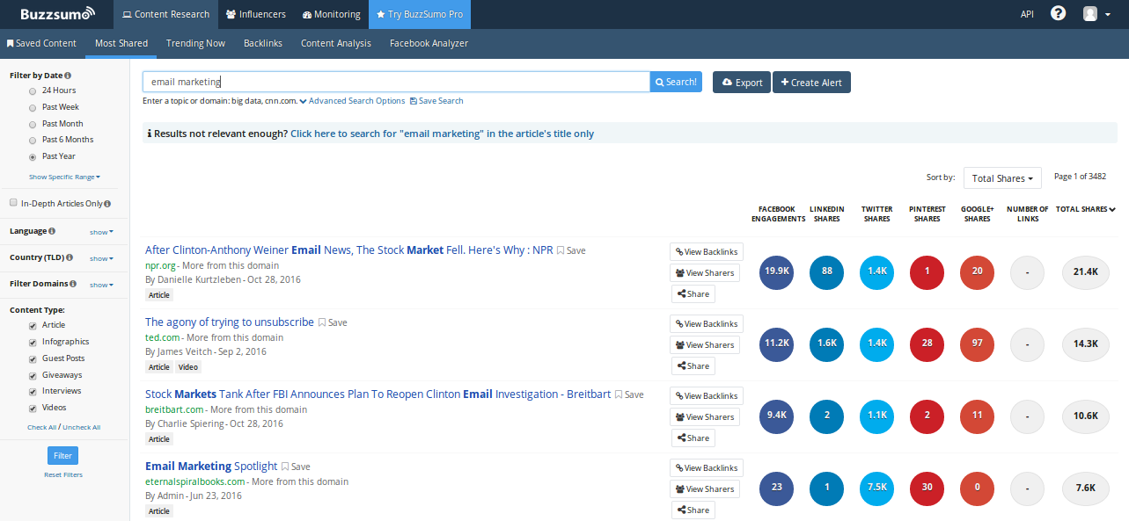Click LinkedIn shares bubble 1.6K
The image size is (1129, 521).
point(826,344)
